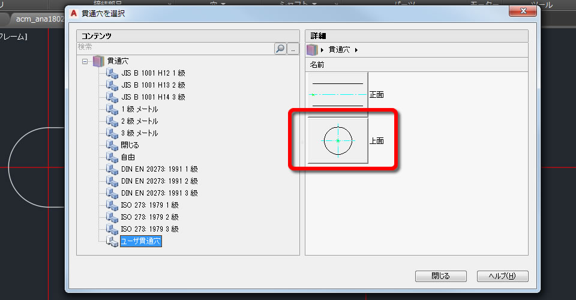Select DIN EN 20273: 1991 2級 entry
Image resolution: width=576 pixels, height=300 pixels.
160,181
